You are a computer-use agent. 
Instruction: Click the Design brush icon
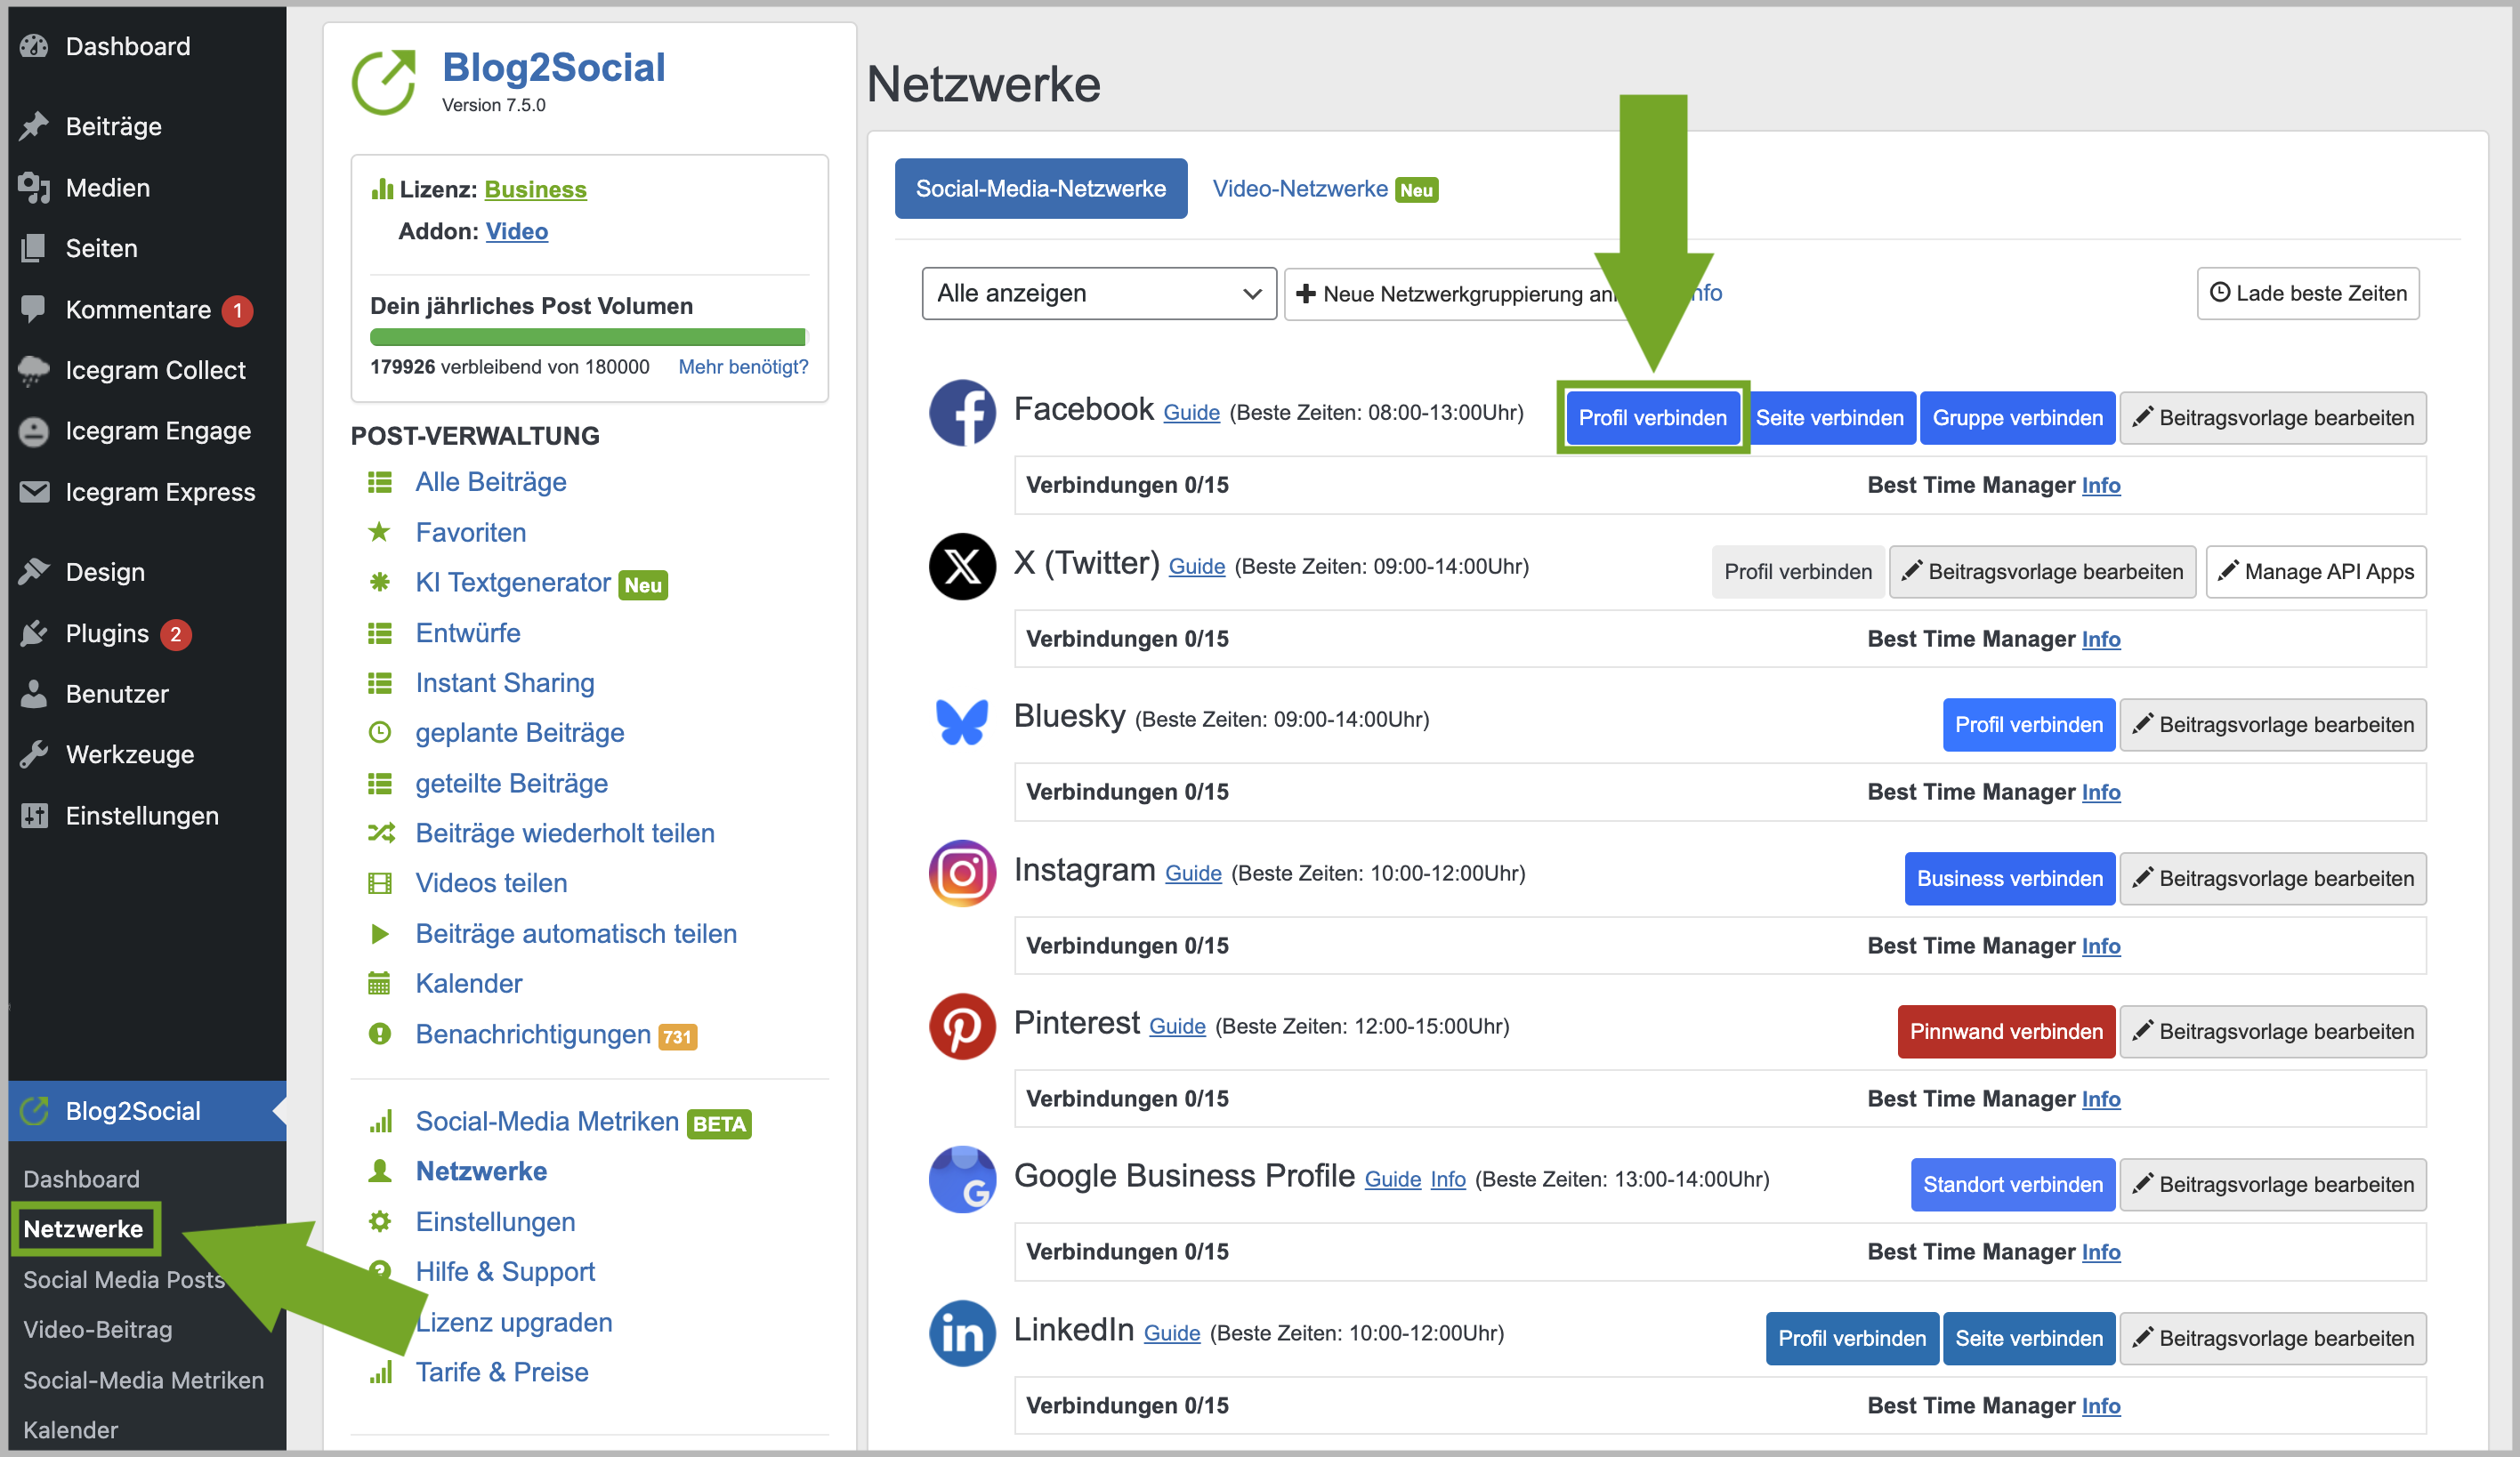pos(34,572)
